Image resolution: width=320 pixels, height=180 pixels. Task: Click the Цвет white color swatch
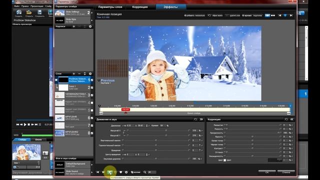pos(224,160)
